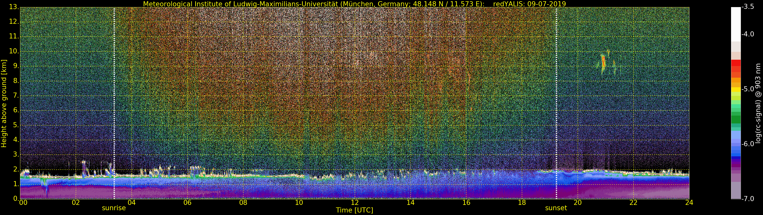Click the time axis tick label 18
This screenshot has width=763, height=215.
pos(522,202)
